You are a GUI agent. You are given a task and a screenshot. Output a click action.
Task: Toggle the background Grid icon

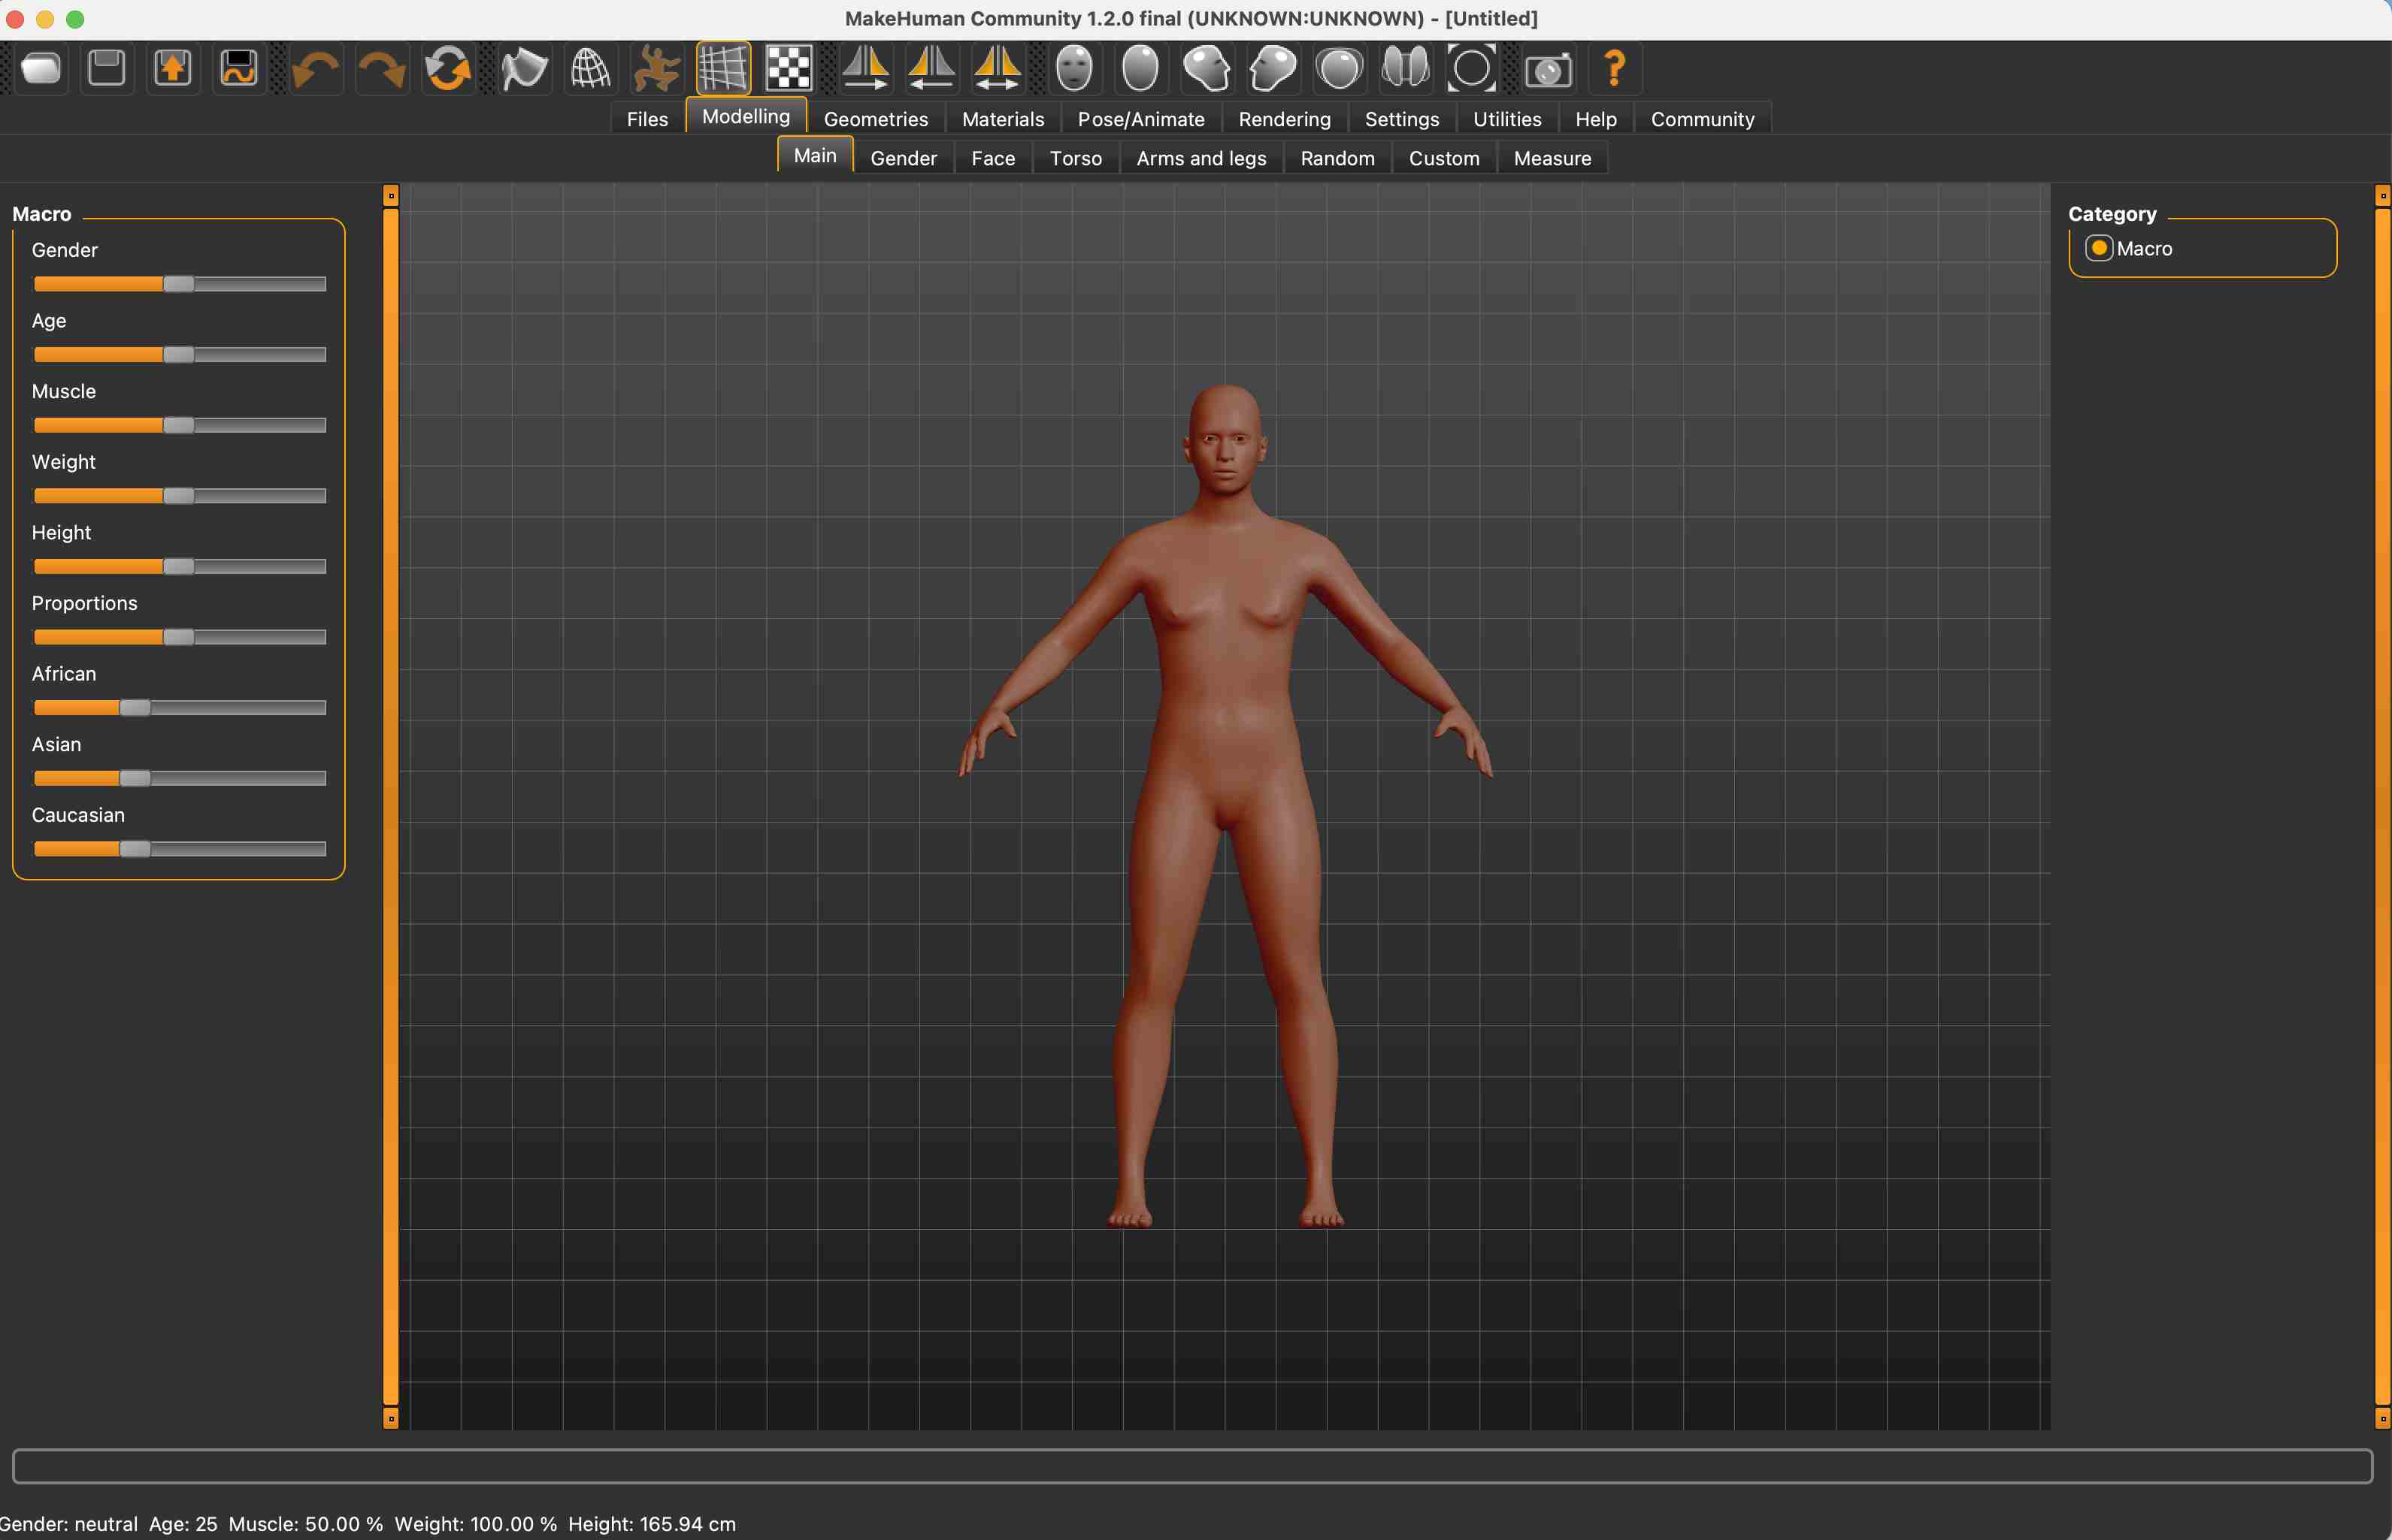pyautogui.click(x=723, y=69)
